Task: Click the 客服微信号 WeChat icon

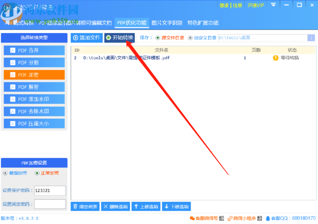Action: click(x=192, y=218)
